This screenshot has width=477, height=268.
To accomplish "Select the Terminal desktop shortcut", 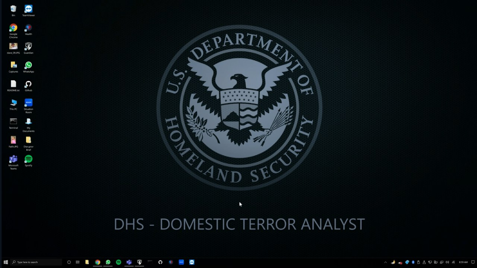I will (13, 123).
